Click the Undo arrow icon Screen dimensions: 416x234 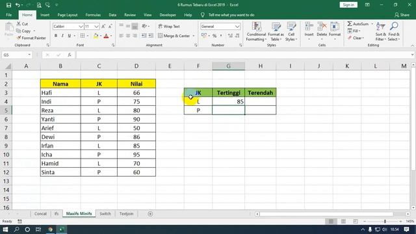click(18, 5)
